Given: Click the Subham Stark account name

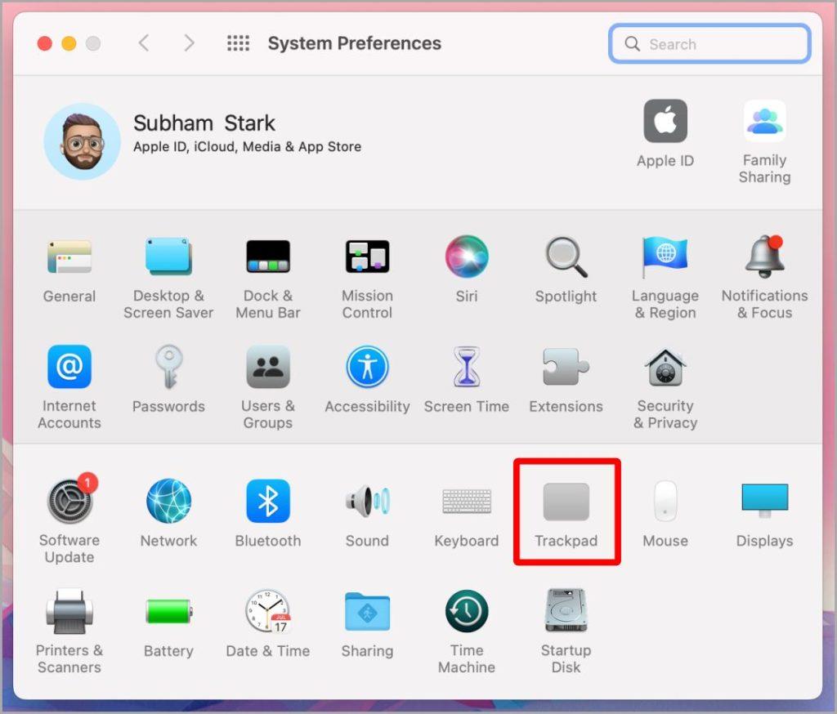Looking at the screenshot, I should click(204, 123).
